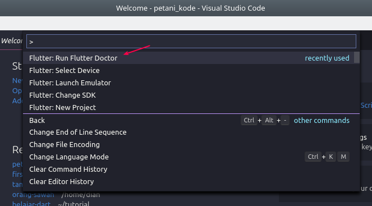
Task: Click the Ctrl K M keybinding text
Action: point(327,157)
